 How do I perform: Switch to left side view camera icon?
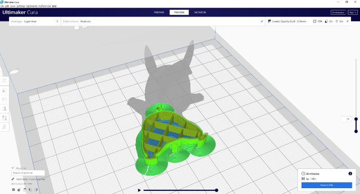click(x=30, y=190)
